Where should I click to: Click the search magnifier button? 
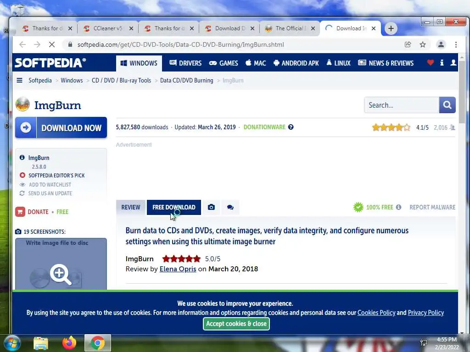447,105
